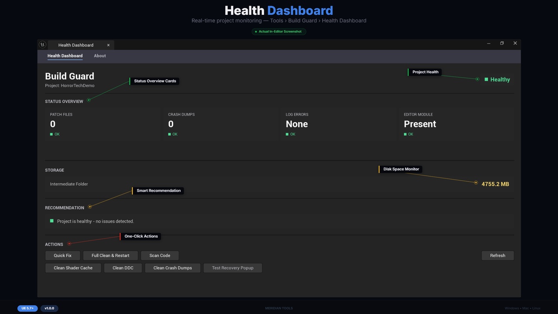Click the ACTIONS section header
Viewport: 558px width, 314px height.
(x=54, y=245)
